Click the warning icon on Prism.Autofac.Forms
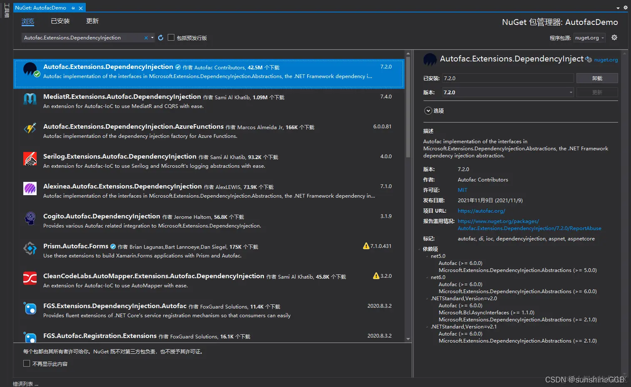 366,246
